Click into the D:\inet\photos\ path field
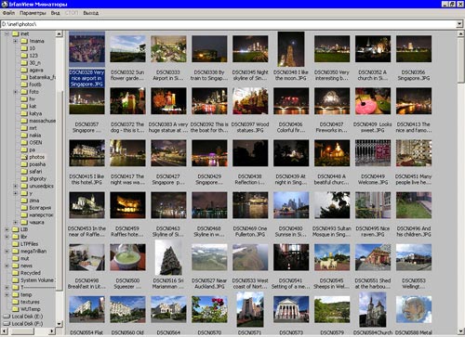This screenshot has height=337, width=465. 228,24
